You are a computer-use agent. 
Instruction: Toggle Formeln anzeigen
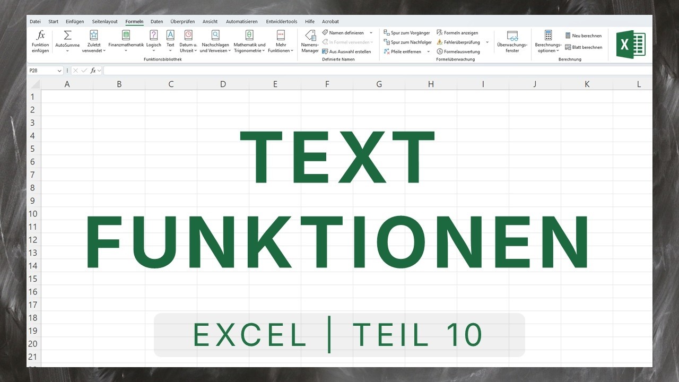point(457,33)
